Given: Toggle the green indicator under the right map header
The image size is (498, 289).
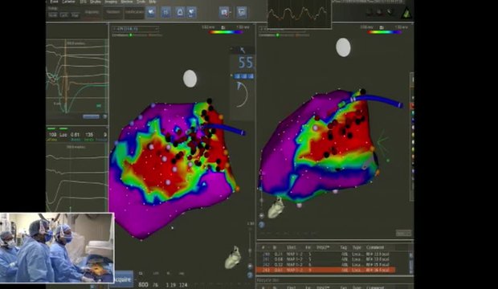Looking at the screenshot, I should 277,35.
